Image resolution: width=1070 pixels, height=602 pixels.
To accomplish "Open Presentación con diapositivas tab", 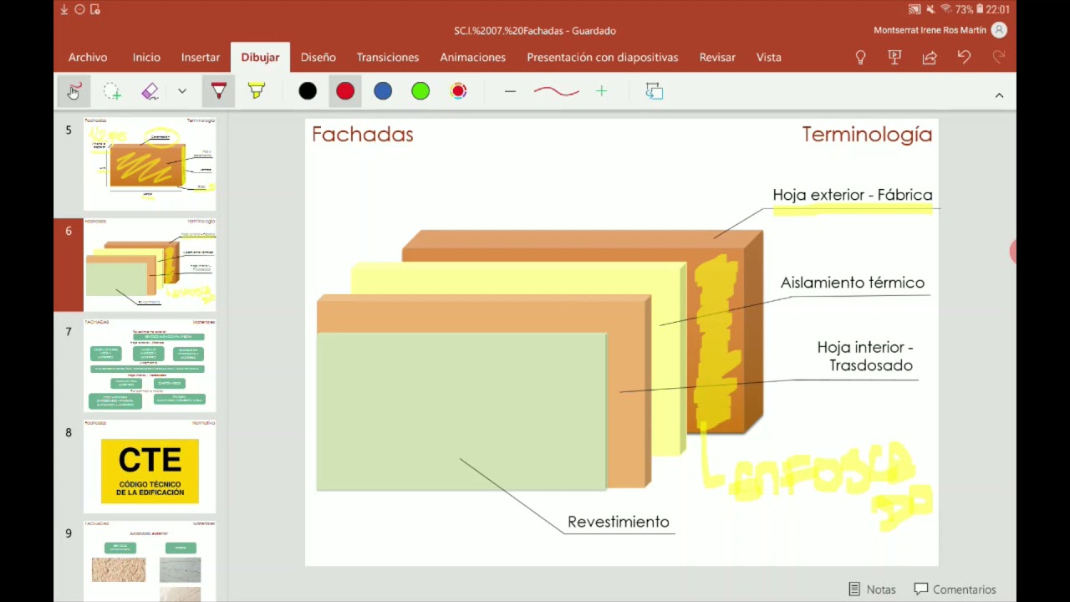I will tap(603, 57).
